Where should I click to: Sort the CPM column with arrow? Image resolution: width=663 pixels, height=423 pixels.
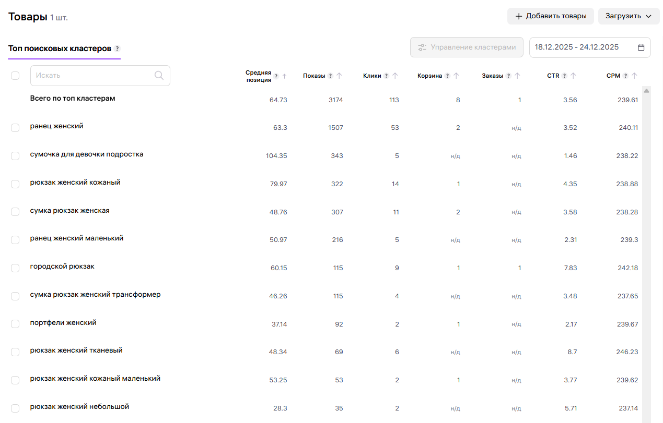[x=634, y=76]
